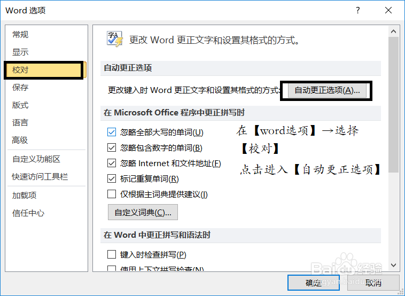Click the proofing 字A checkmark icon
This screenshot has width=405, height=296.
115,39
